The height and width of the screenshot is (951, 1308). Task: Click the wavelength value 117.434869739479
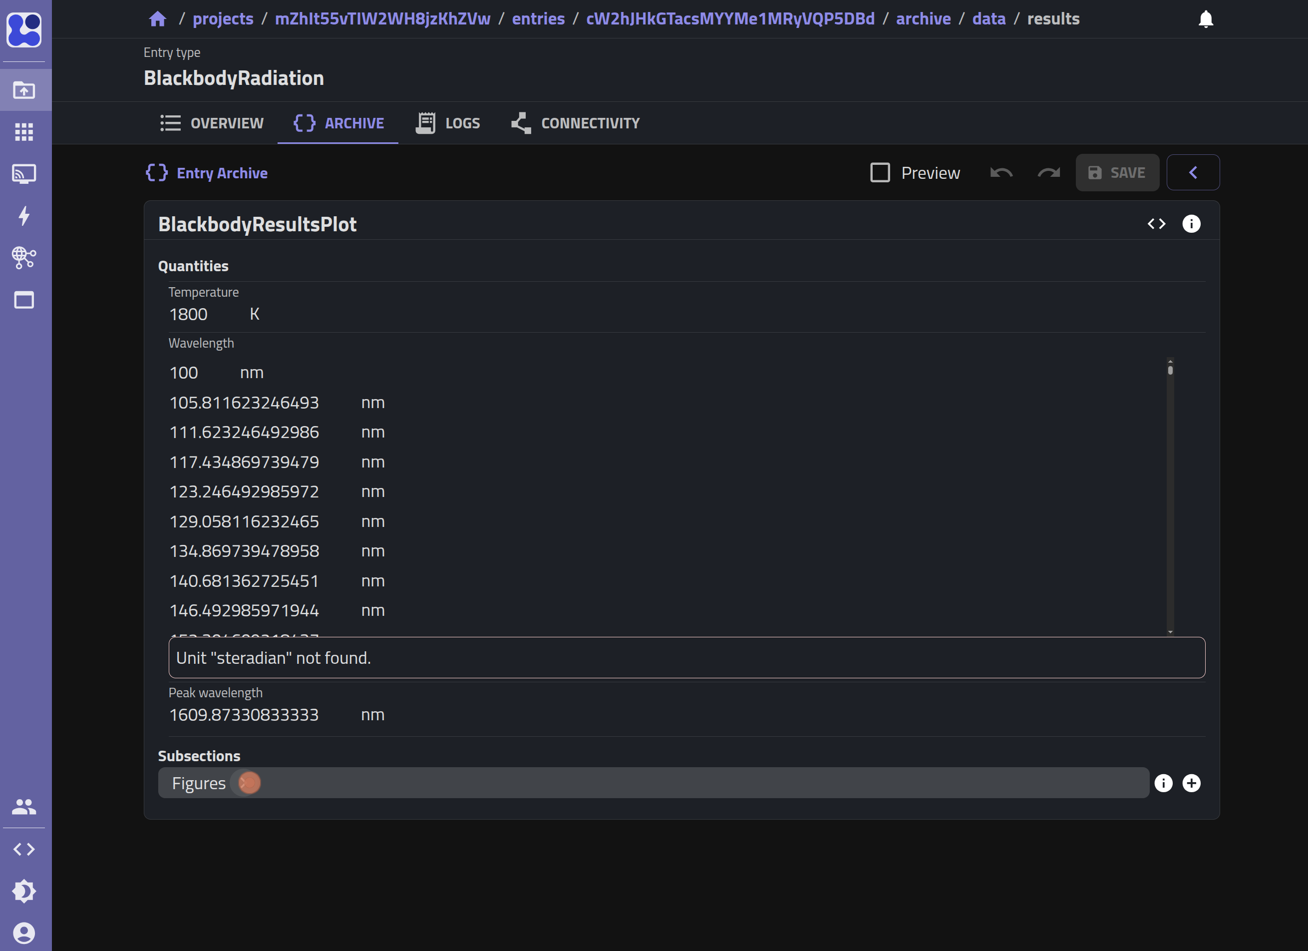click(244, 462)
